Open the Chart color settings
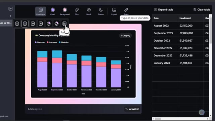The width and height of the screenshot is (215, 121). (x=53, y=11)
